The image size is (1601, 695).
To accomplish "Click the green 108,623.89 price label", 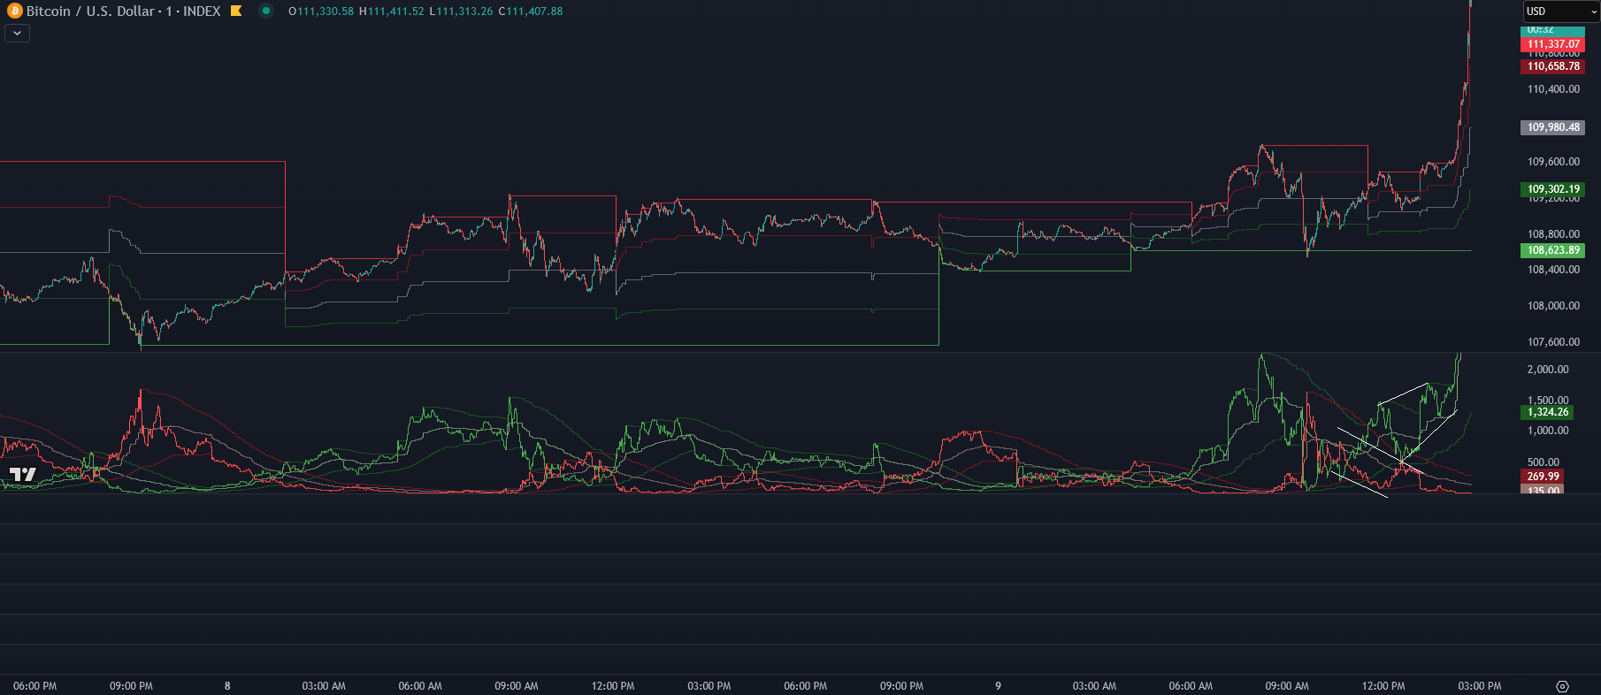I will pyautogui.click(x=1553, y=250).
